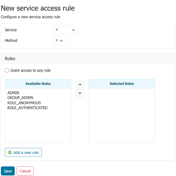Click the Selected Roles header
This screenshot has height=176, width=176.
pos(122,84)
